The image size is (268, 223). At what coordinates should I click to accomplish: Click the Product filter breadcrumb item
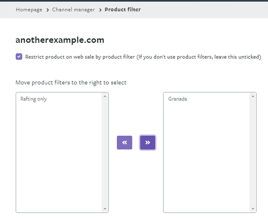[x=123, y=10]
